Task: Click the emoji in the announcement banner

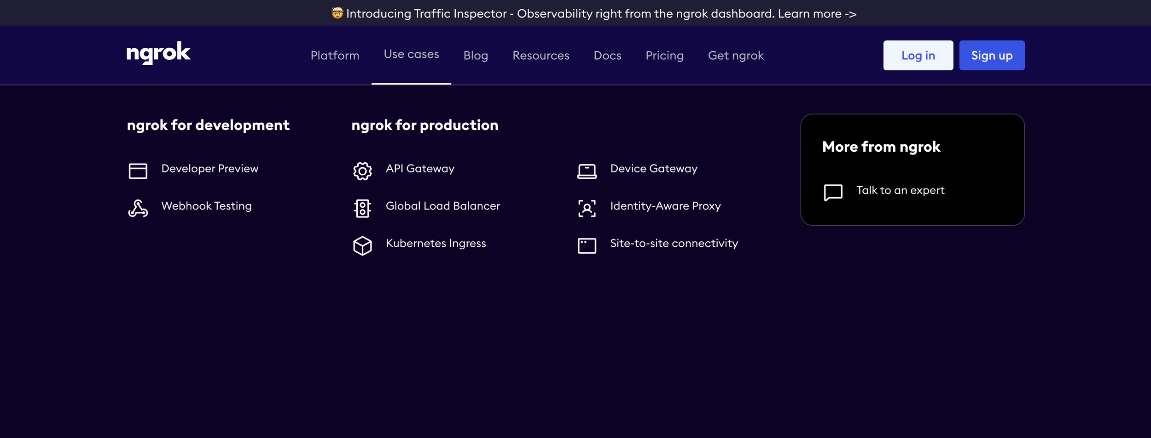Action: click(337, 13)
